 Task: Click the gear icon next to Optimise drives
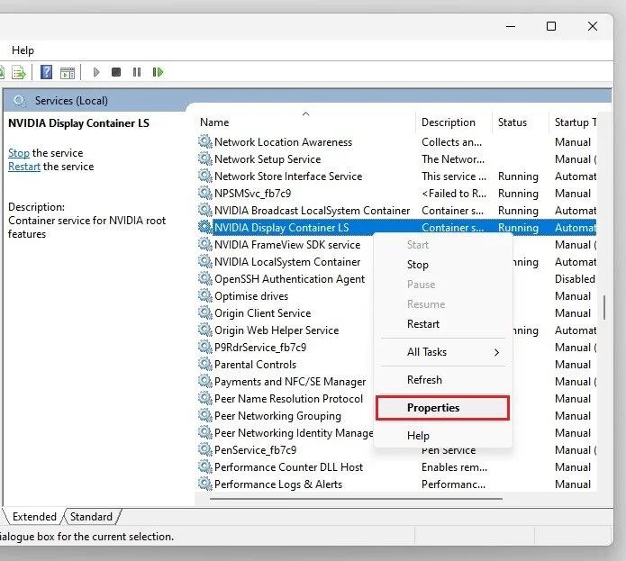[205, 296]
